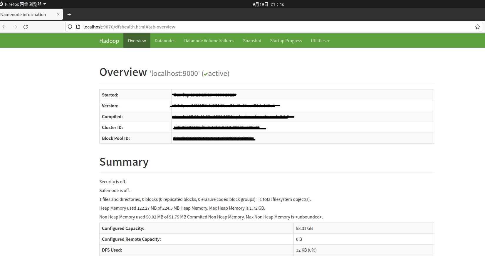The height and width of the screenshot is (256, 485).
Task: Click the Block Pool ID: row label
Action: pyautogui.click(x=116, y=138)
